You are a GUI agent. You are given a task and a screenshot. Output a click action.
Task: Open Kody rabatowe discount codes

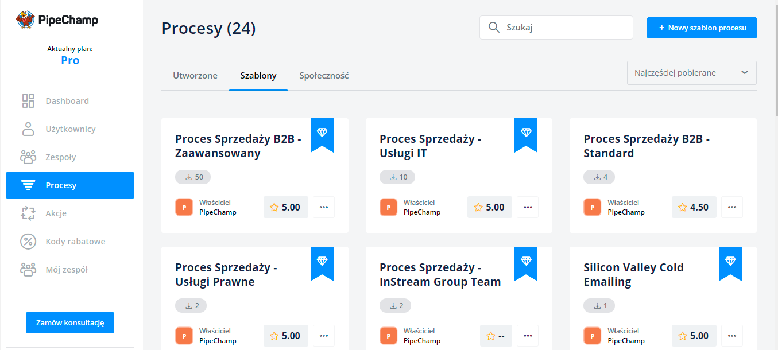75,242
